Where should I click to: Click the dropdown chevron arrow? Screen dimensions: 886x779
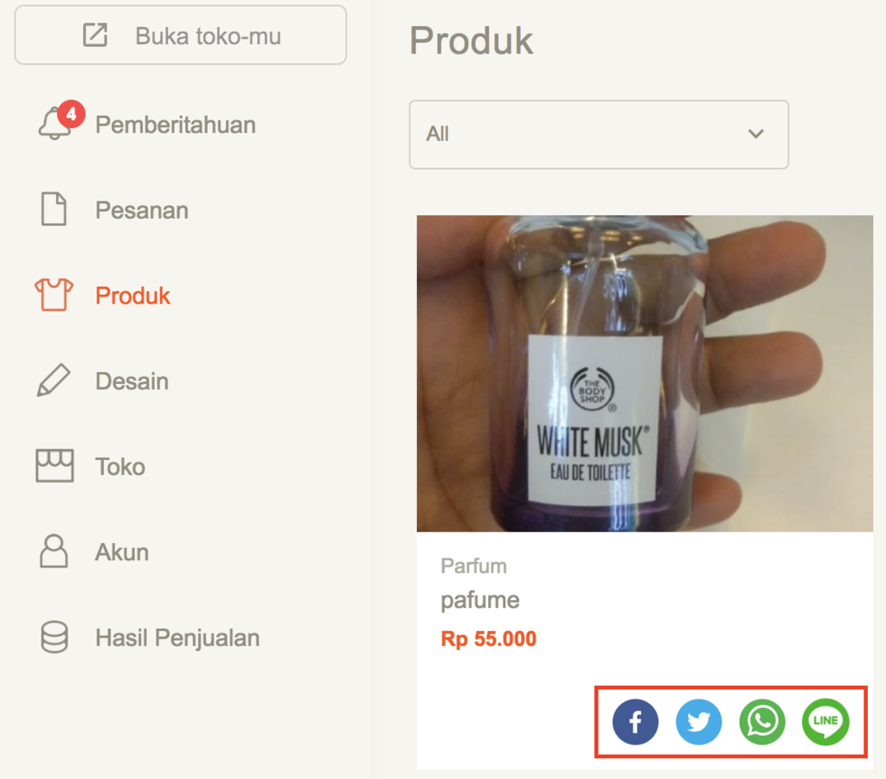pyautogui.click(x=756, y=134)
